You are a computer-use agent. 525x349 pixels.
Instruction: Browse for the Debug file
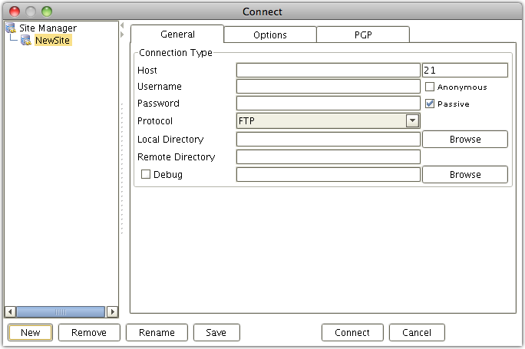pyautogui.click(x=465, y=175)
